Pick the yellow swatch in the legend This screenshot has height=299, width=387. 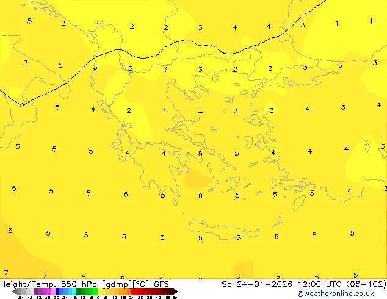pos(99,291)
